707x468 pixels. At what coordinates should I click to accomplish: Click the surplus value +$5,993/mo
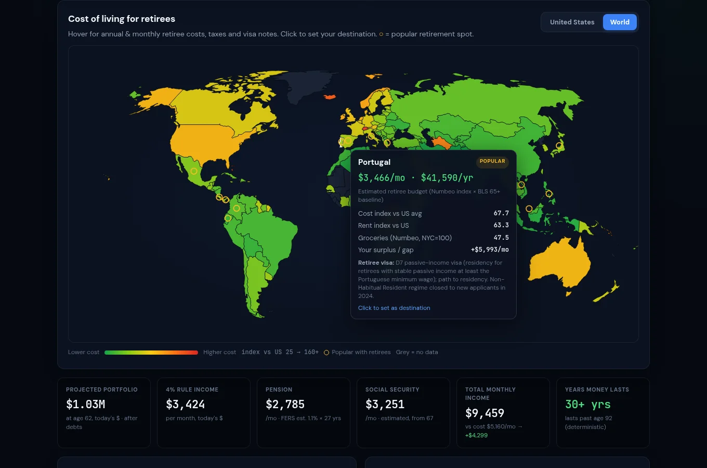click(x=490, y=250)
